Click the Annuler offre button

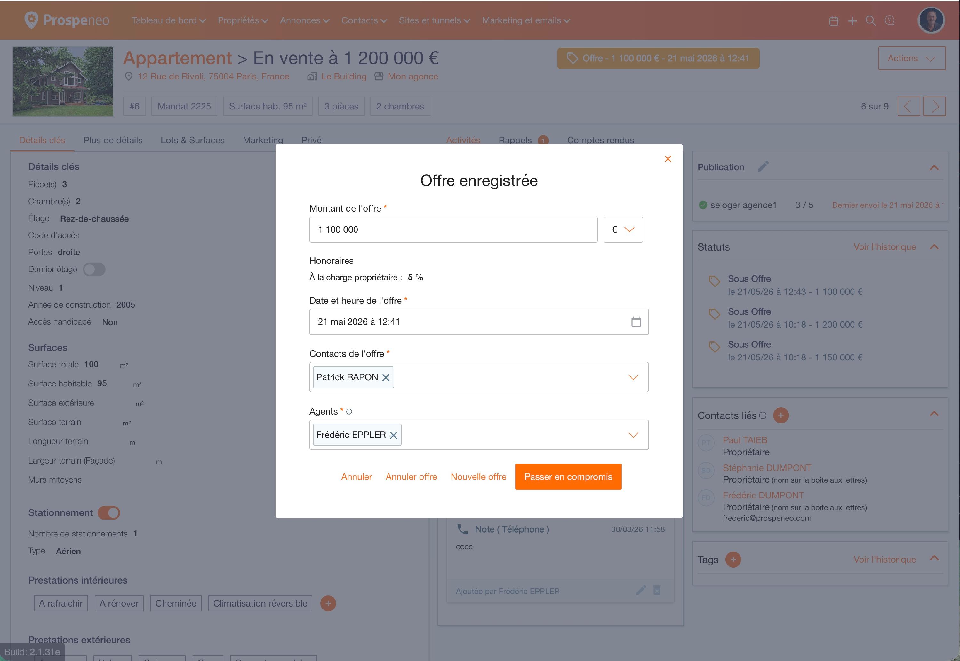tap(411, 477)
